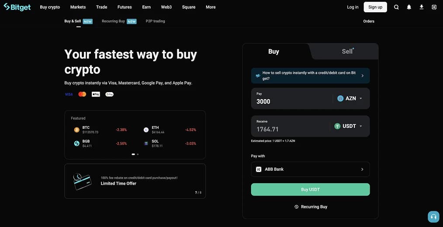Open the Futures menu
The image size is (443, 227).
coord(125,7)
